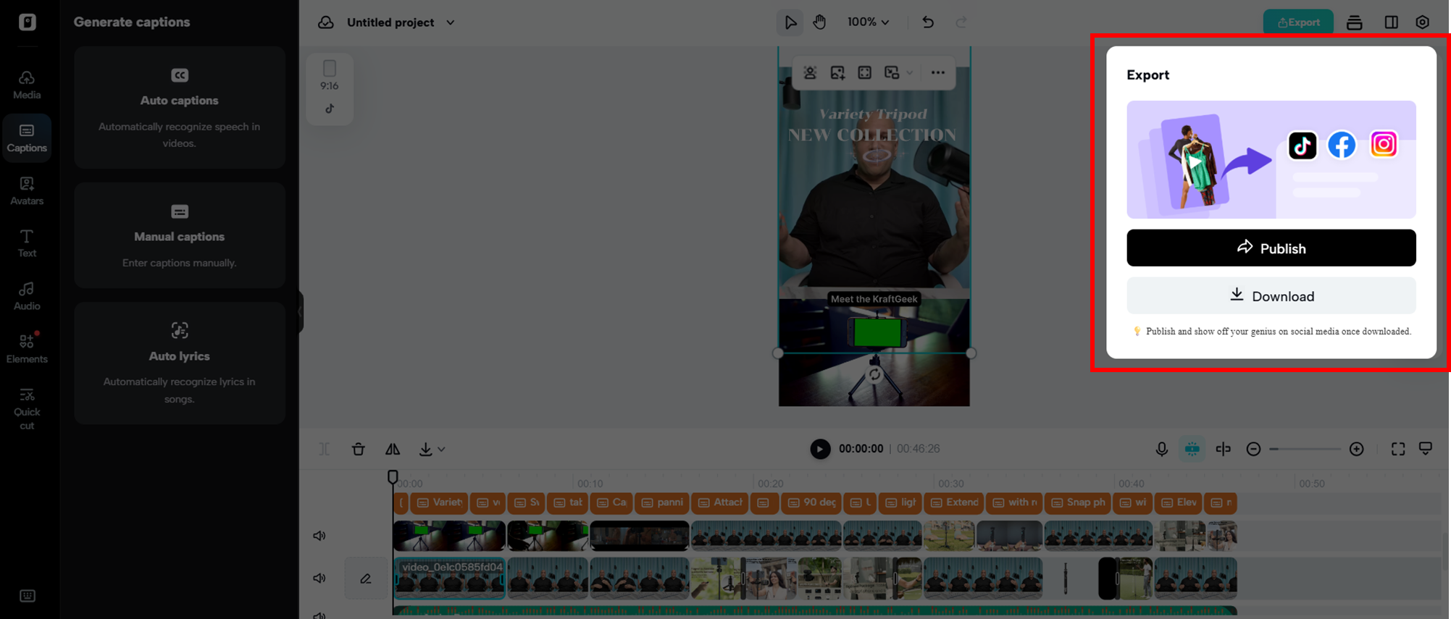This screenshot has height=619, width=1451.
Task: Zoom out the timeline with minus
Action: pos(1253,449)
